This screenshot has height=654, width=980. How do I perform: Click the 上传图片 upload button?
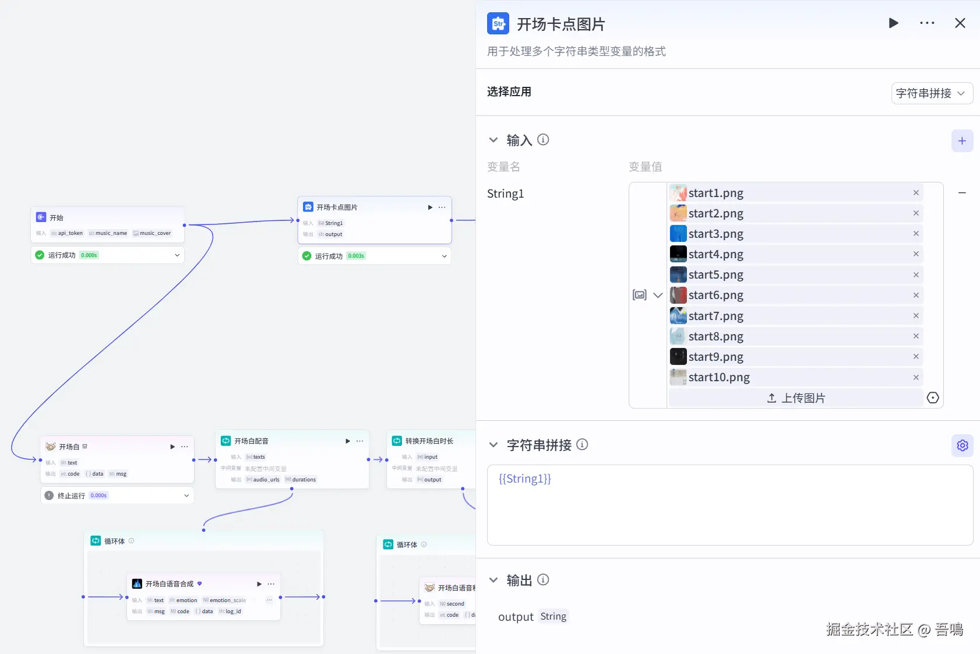[x=796, y=398]
